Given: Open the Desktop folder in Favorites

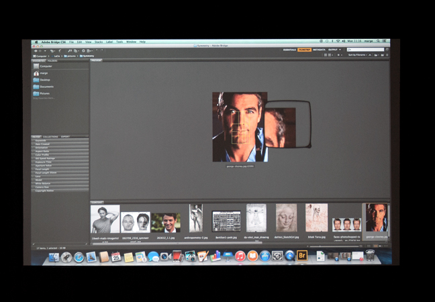Looking at the screenshot, I should pyautogui.click(x=44, y=80).
